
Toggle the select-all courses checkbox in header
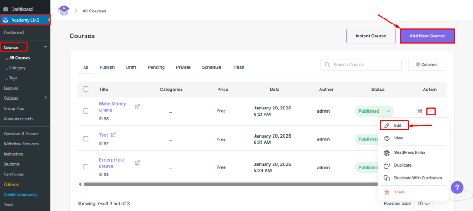pyautogui.click(x=85, y=89)
